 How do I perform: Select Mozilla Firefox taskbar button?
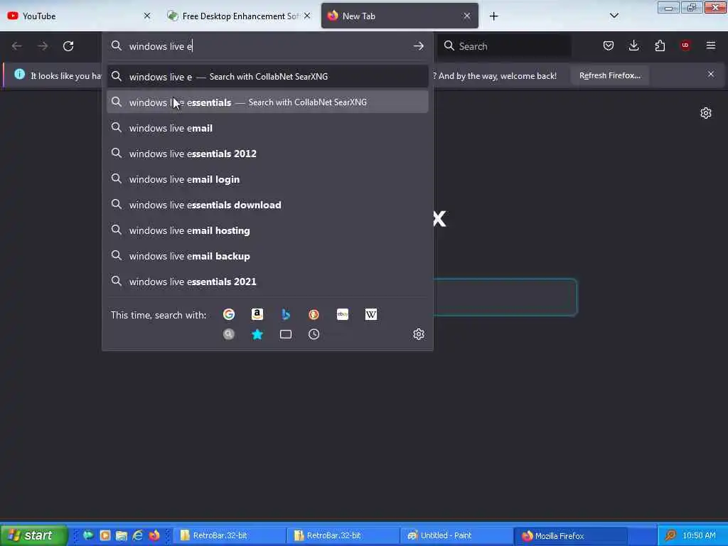569,535
